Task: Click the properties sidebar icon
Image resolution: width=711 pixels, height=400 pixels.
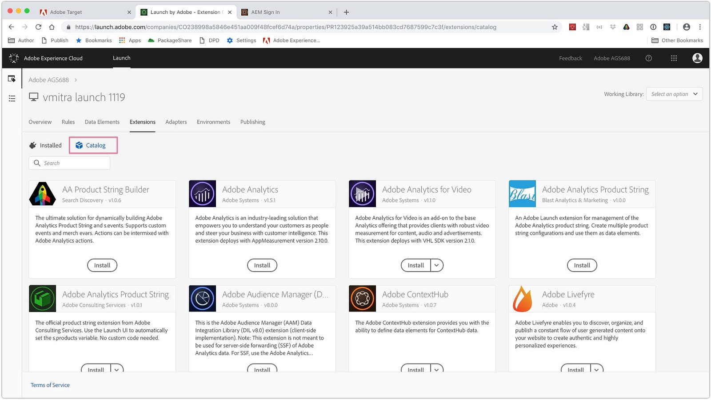Action: [x=12, y=79]
